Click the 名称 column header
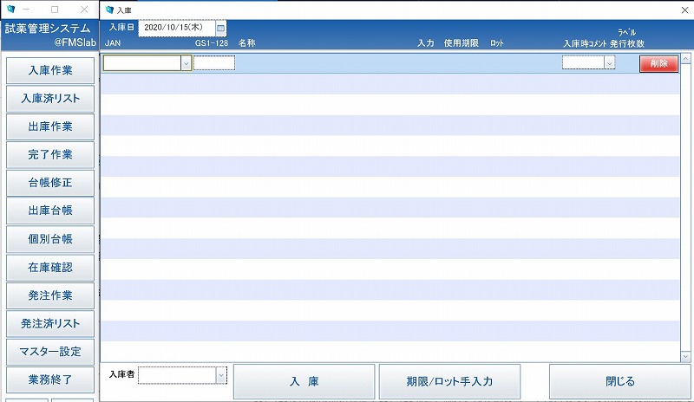The image size is (694, 402). (247, 43)
